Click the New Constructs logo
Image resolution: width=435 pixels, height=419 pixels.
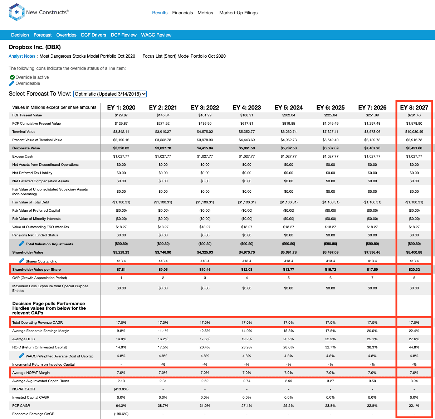point(39,13)
